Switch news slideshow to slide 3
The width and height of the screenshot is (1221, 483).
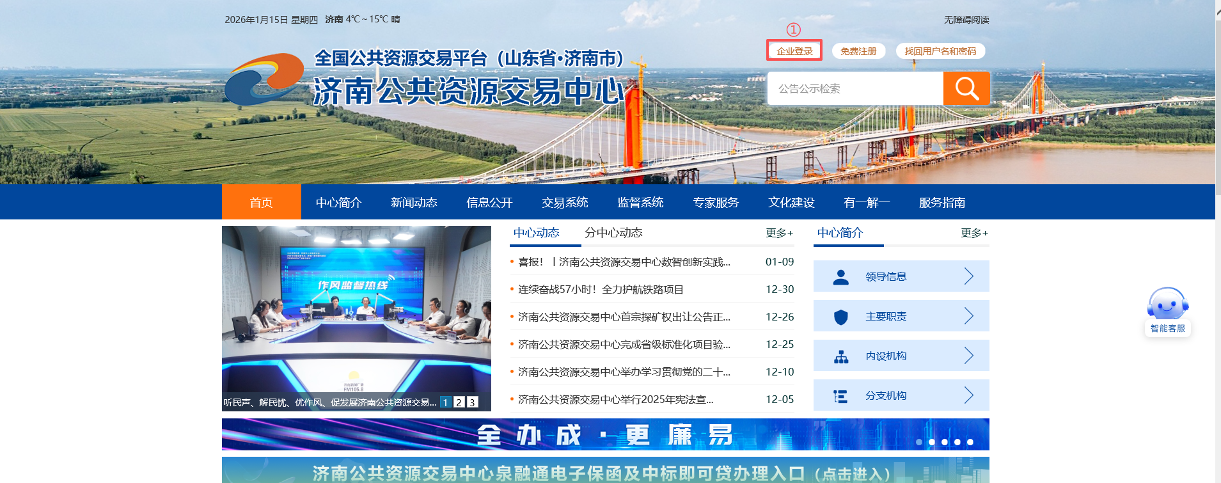[x=472, y=402]
